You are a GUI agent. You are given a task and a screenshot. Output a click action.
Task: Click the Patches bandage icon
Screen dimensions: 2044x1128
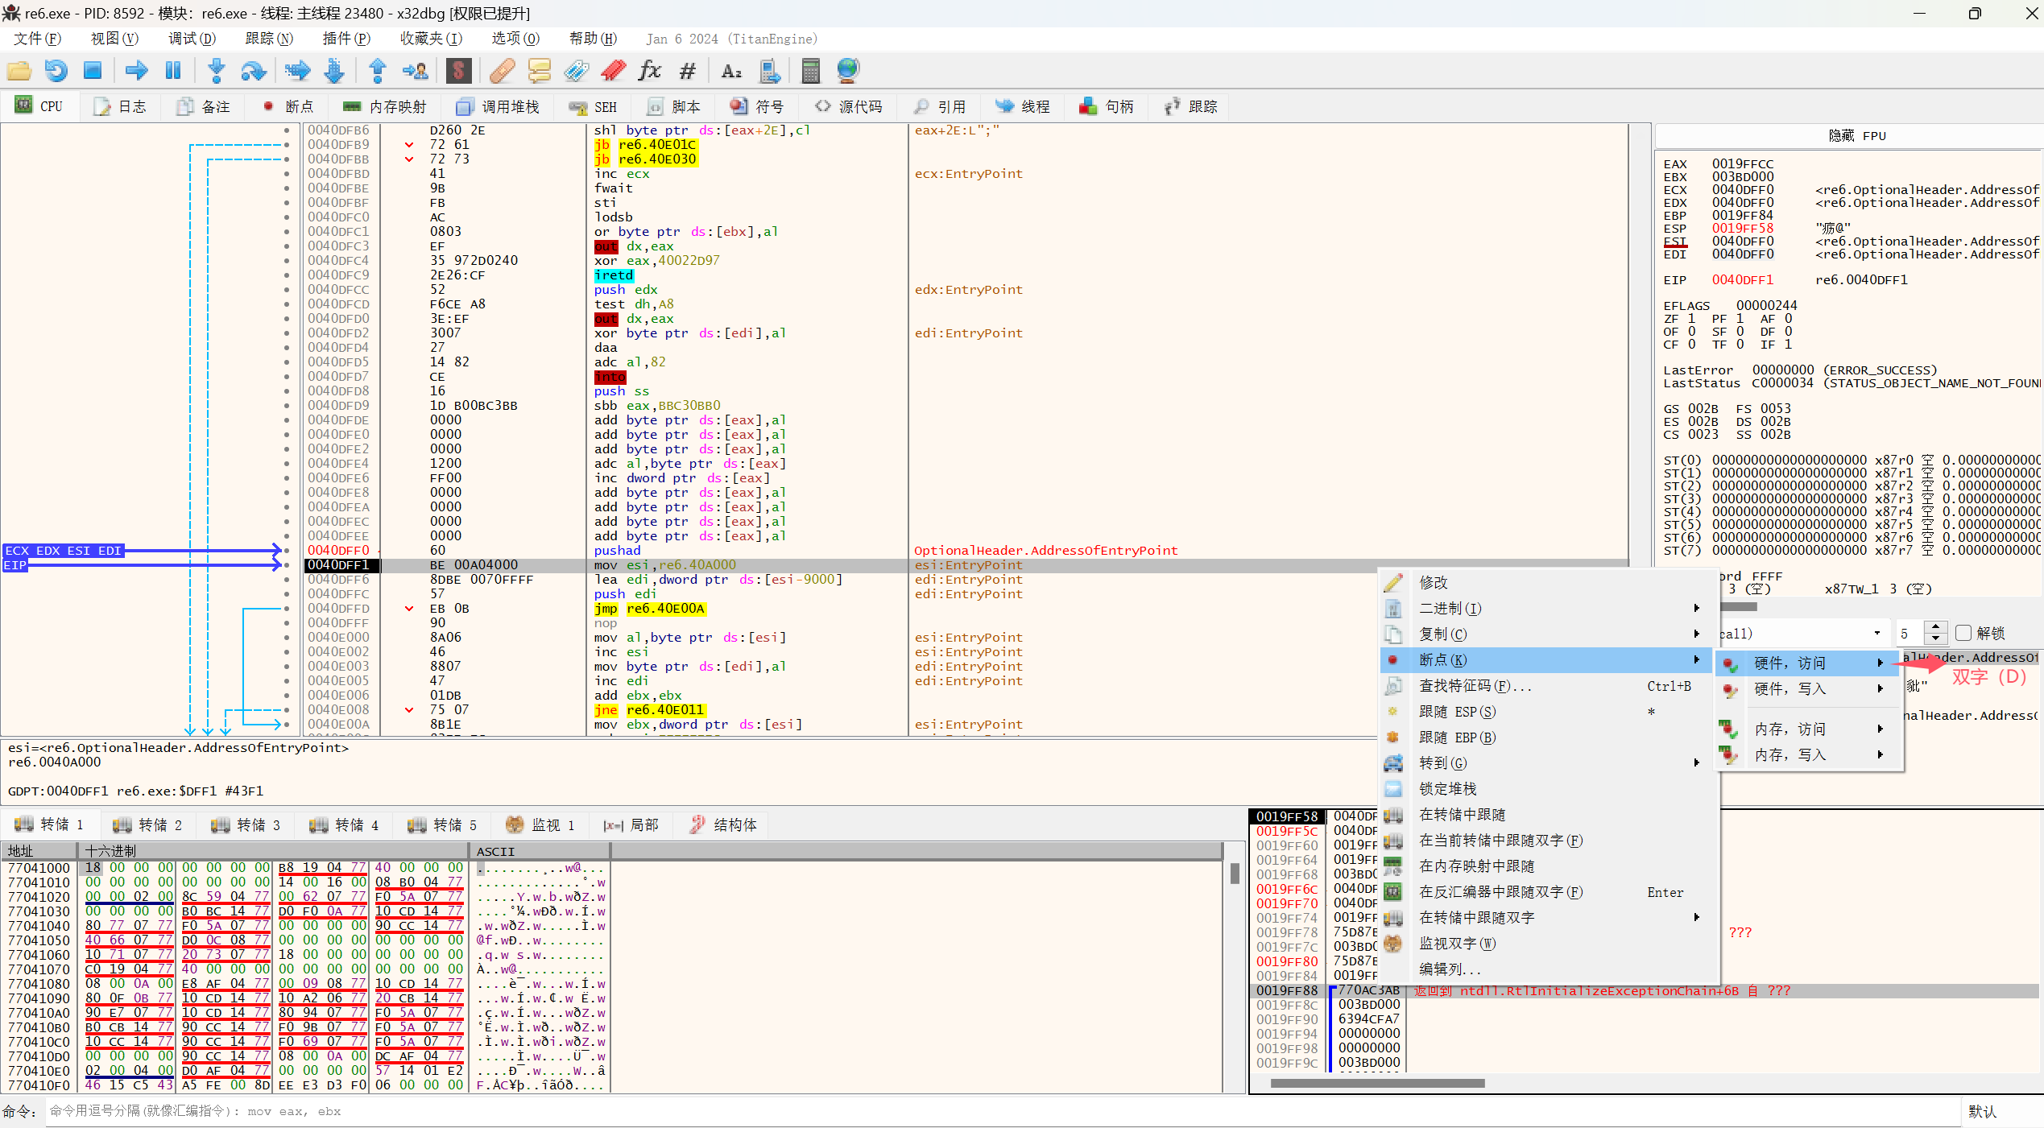(x=502, y=71)
